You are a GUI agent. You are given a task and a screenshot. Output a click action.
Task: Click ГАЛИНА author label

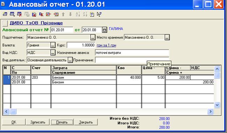click(x=116, y=29)
